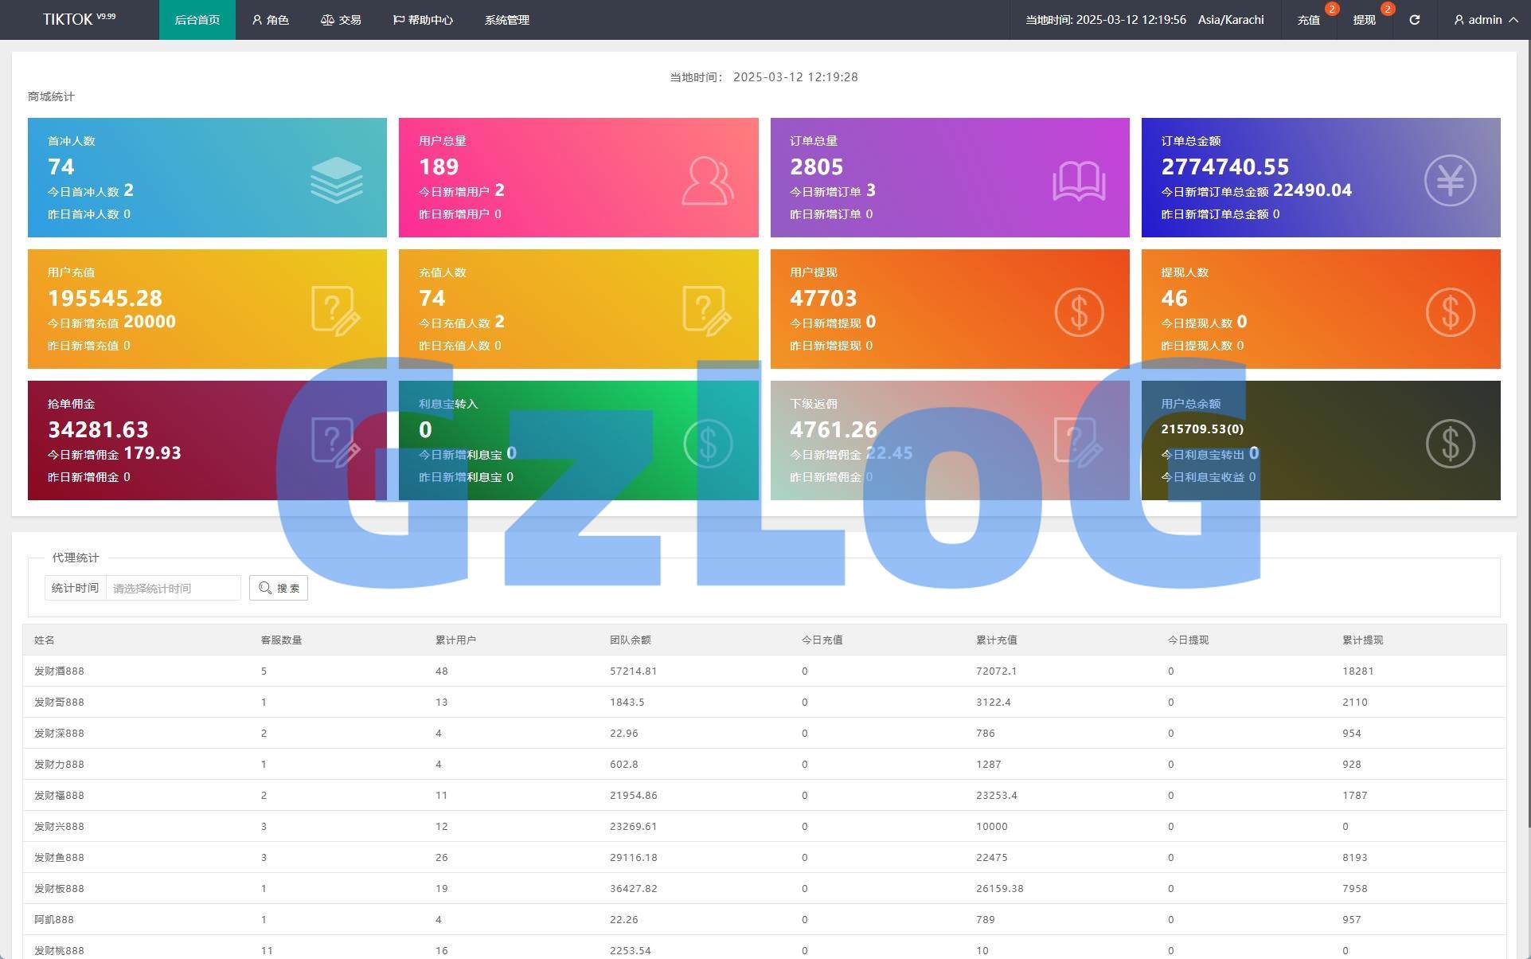
Task: Click the edit note icon in 充值人数 card
Action: [x=706, y=311]
